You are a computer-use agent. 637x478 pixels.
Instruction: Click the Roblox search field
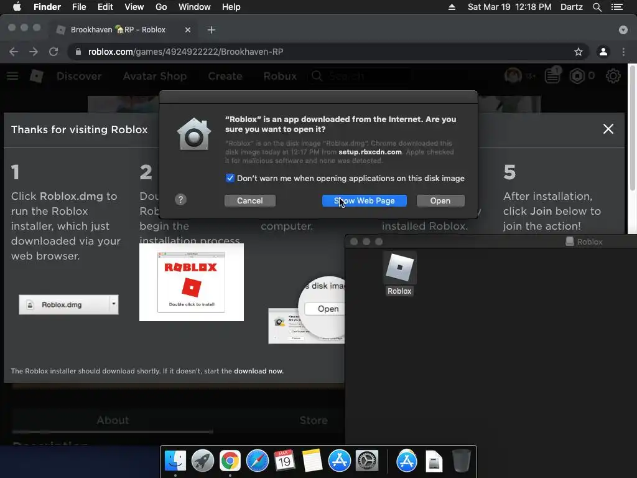(x=359, y=76)
